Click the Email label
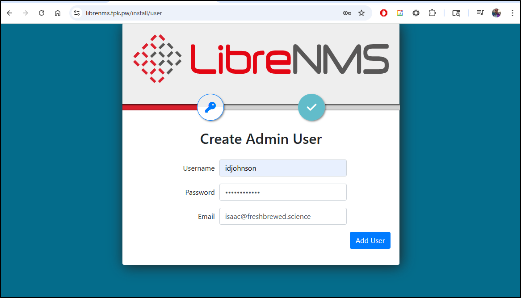The height and width of the screenshot is (298, 521). (206, 216)
